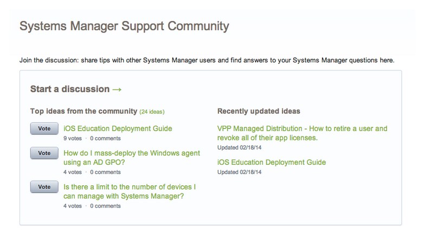Open iOS Education Deployment Guide under Recently updated

(272, 163)
